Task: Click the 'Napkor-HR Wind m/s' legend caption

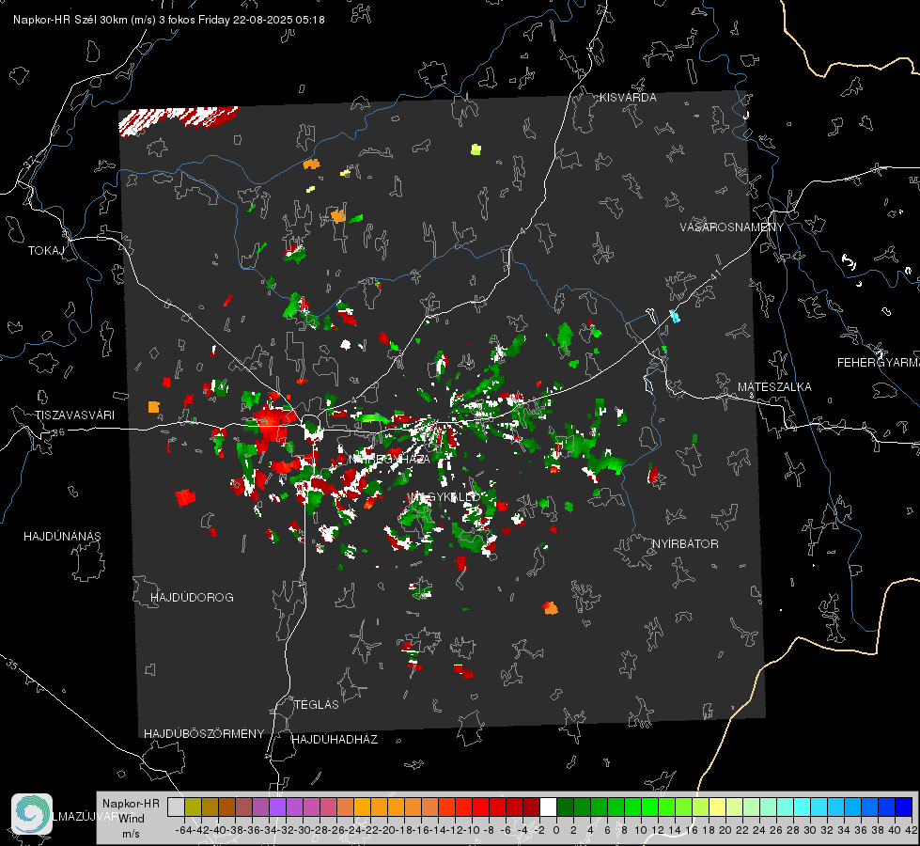Action: [x=131, y=819]
